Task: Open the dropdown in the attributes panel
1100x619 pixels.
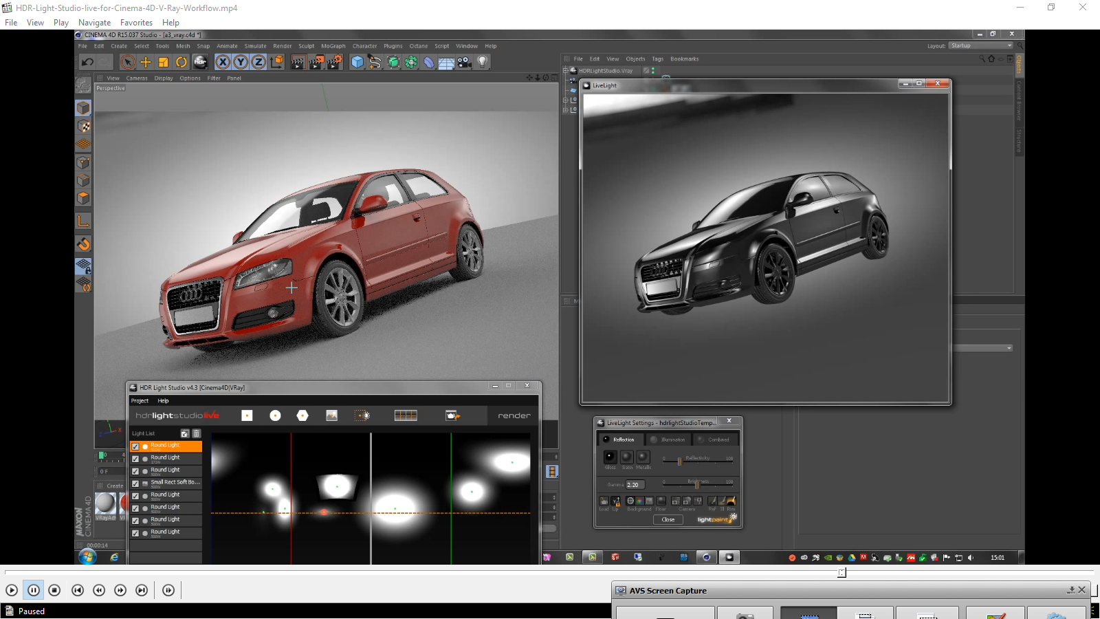Action: [982, 348]
